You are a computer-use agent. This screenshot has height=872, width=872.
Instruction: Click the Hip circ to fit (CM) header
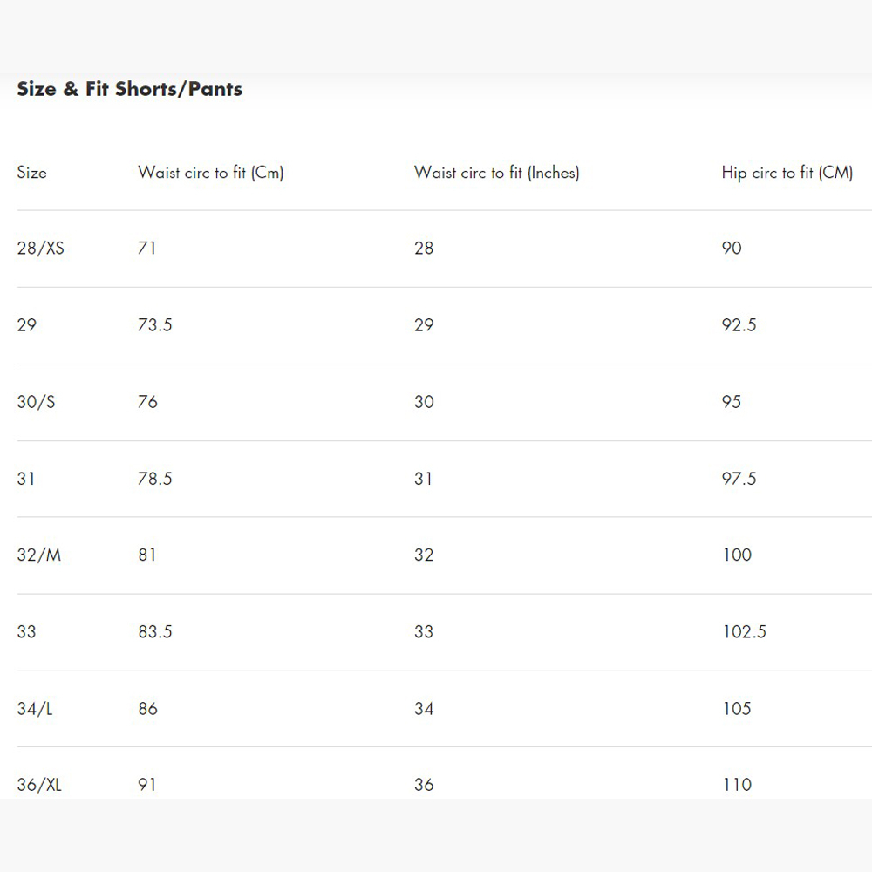click(787, 173)
